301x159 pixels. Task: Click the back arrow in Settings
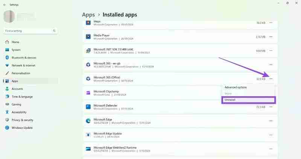tap(5, 5)
